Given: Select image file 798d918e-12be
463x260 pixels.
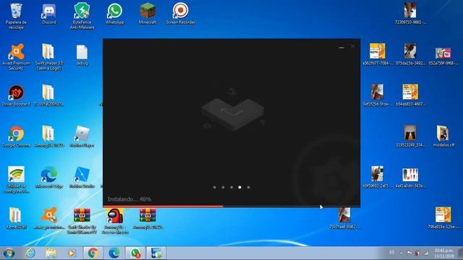Looking at the screenshot, I should [x=443, y=218].
